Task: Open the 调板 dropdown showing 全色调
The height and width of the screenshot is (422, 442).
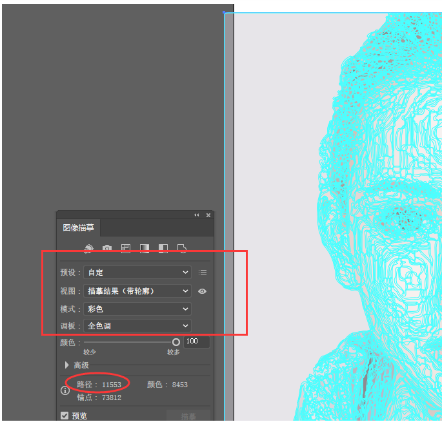Action: (x=137, y=326)
